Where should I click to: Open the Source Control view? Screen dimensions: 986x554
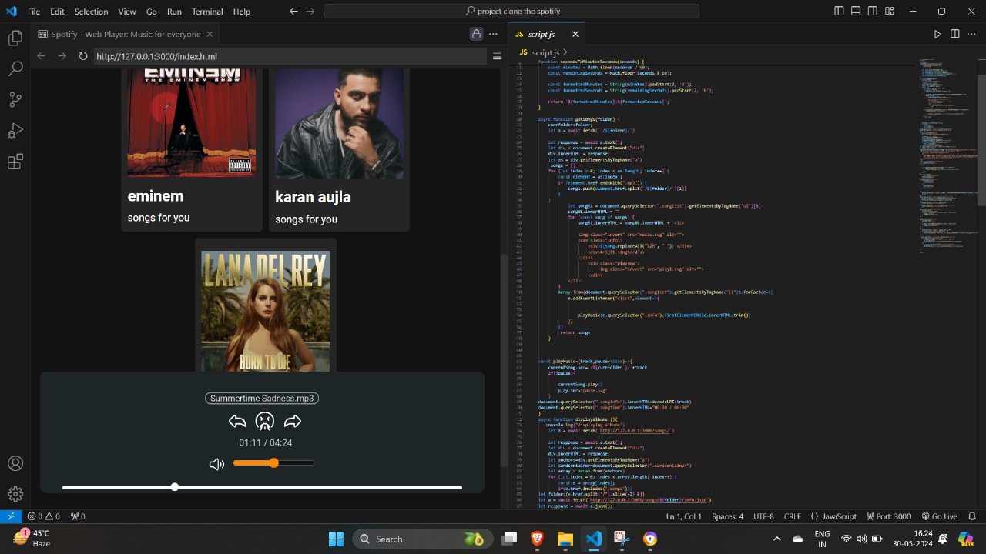(15, 100)
